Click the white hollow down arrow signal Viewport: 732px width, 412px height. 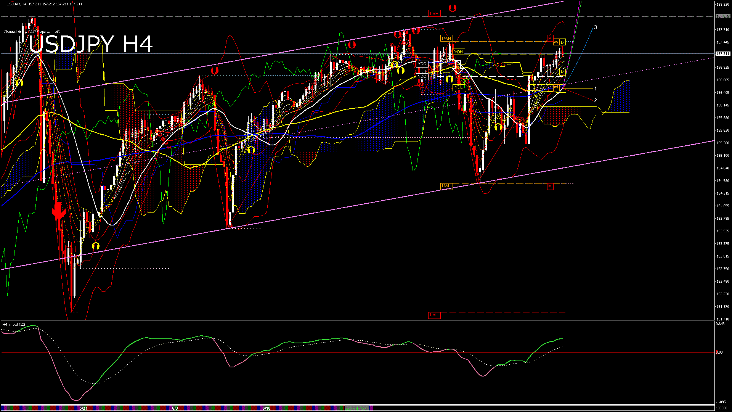coord(458,66)
